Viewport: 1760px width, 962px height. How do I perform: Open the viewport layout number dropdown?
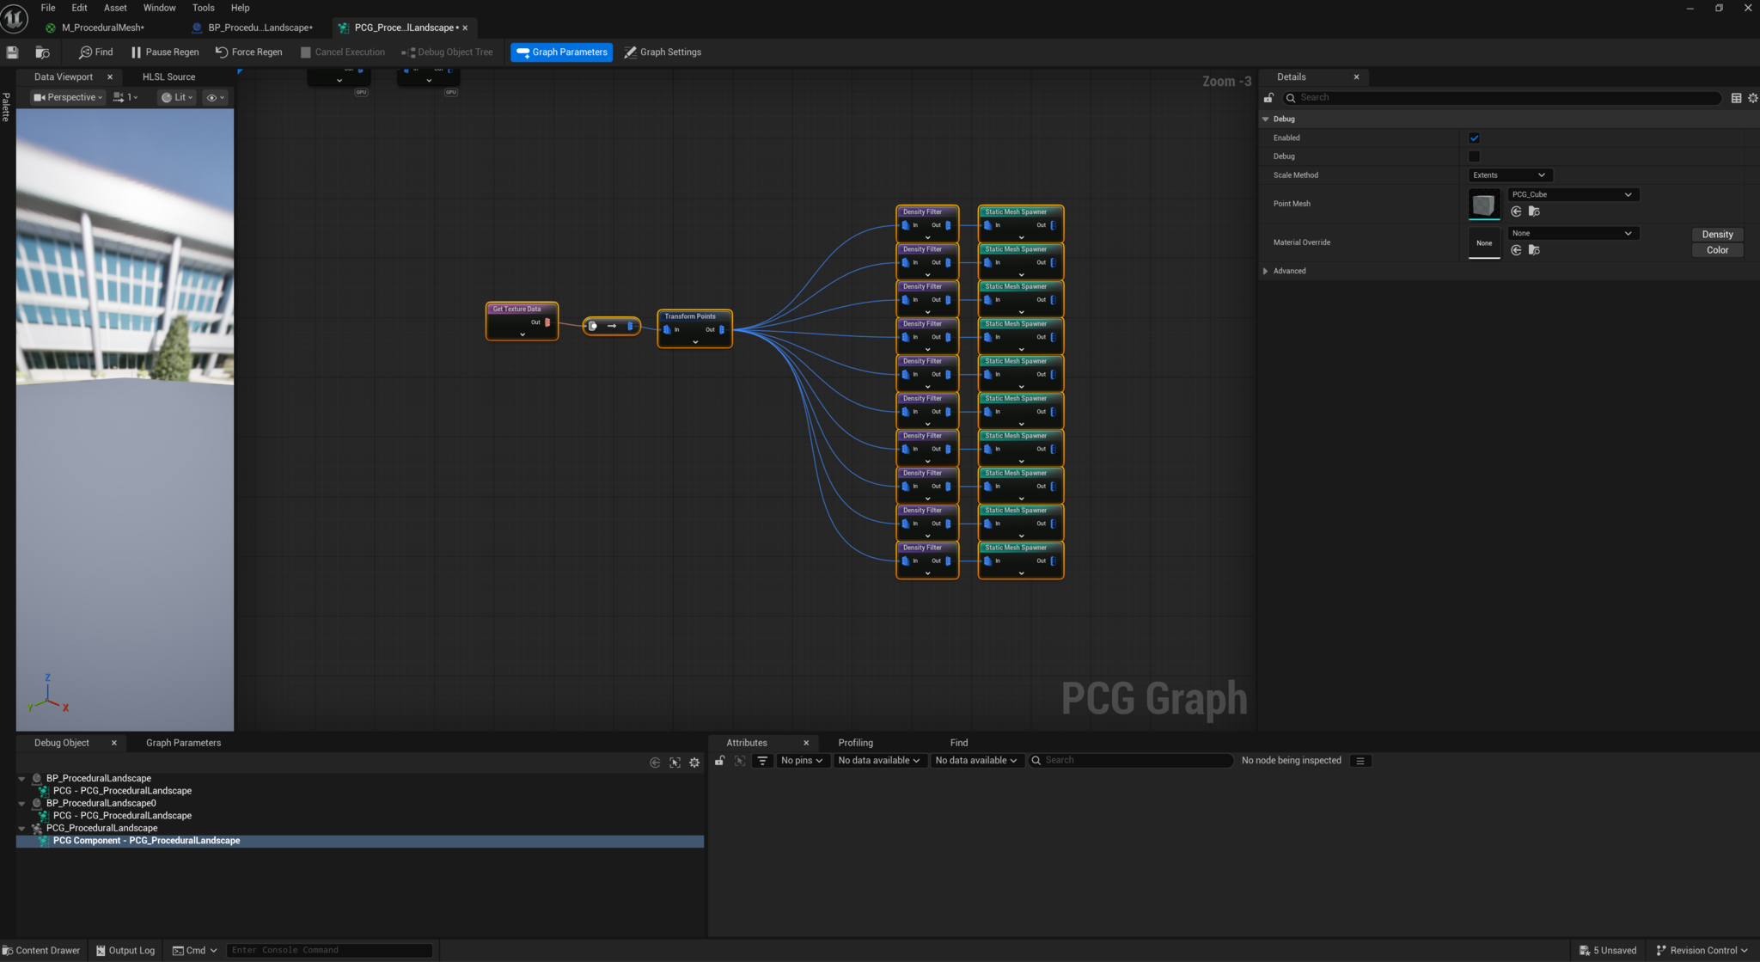pos(125,98)
